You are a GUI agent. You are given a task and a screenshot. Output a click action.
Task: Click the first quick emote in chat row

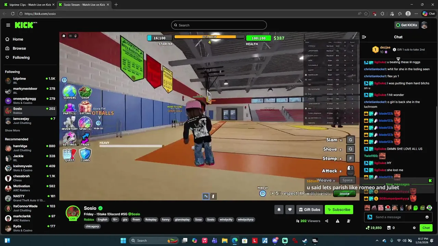(x=367, y=208)
